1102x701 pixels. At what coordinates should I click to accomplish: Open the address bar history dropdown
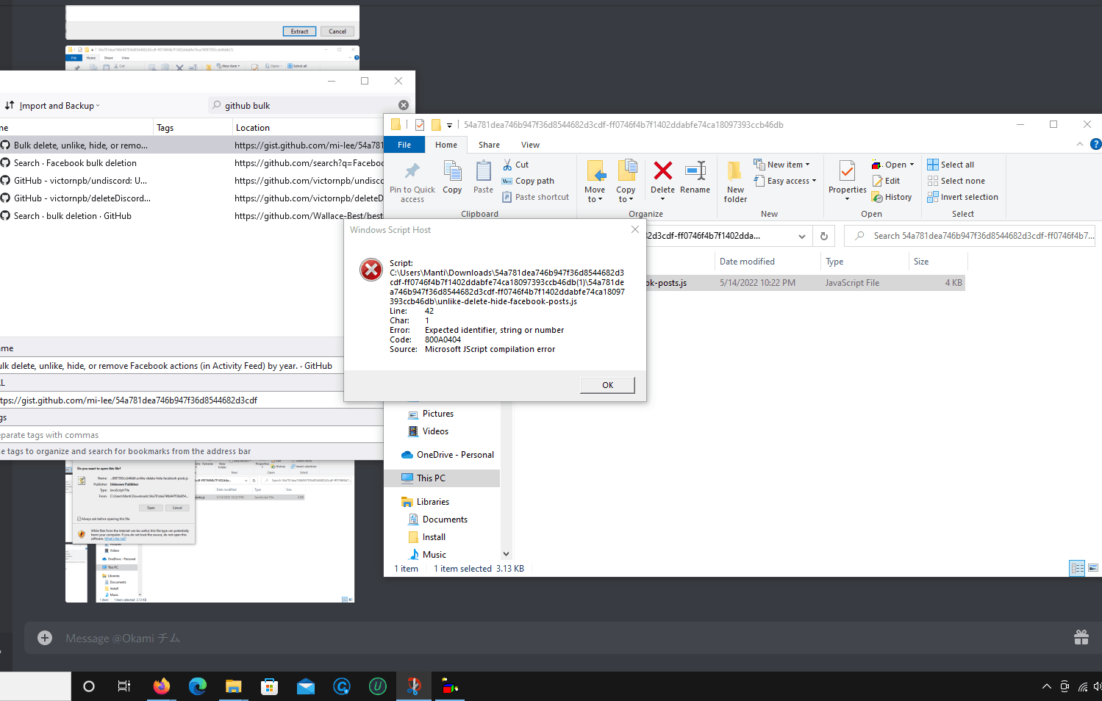point(801,236)
